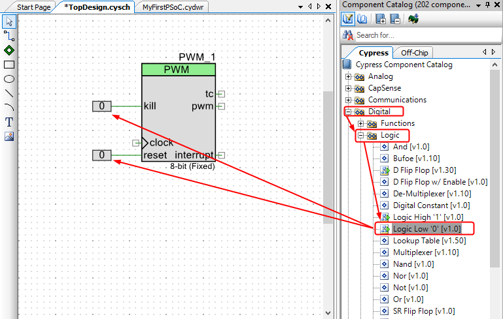Collapse the Digital folder
This screenshot has height=319, width=503.
[x=349, y=112]
